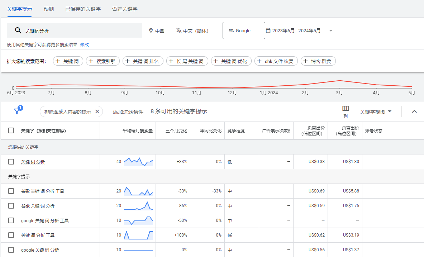Check the box for 谷歌关键词分析 row

point(11,206)
